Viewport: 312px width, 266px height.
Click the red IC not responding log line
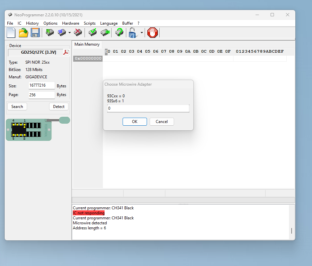click(89, 213)
